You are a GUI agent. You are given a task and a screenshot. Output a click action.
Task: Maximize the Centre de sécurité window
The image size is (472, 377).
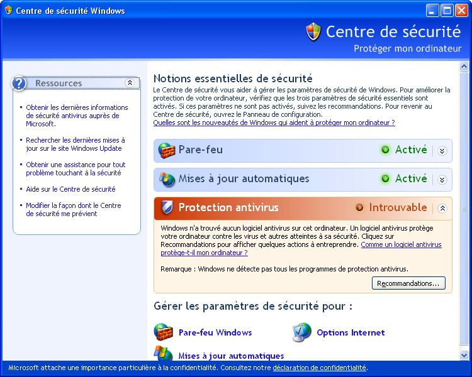(447, 11)
